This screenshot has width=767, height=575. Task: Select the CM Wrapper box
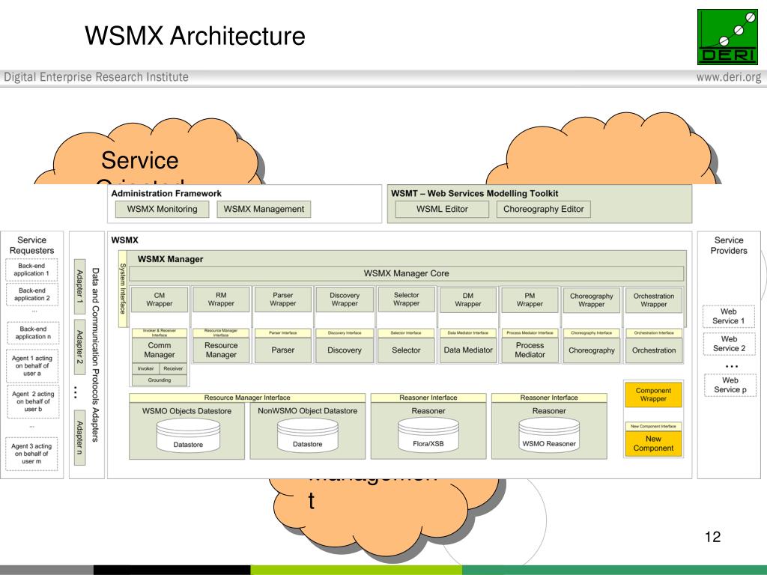(160, 299)
